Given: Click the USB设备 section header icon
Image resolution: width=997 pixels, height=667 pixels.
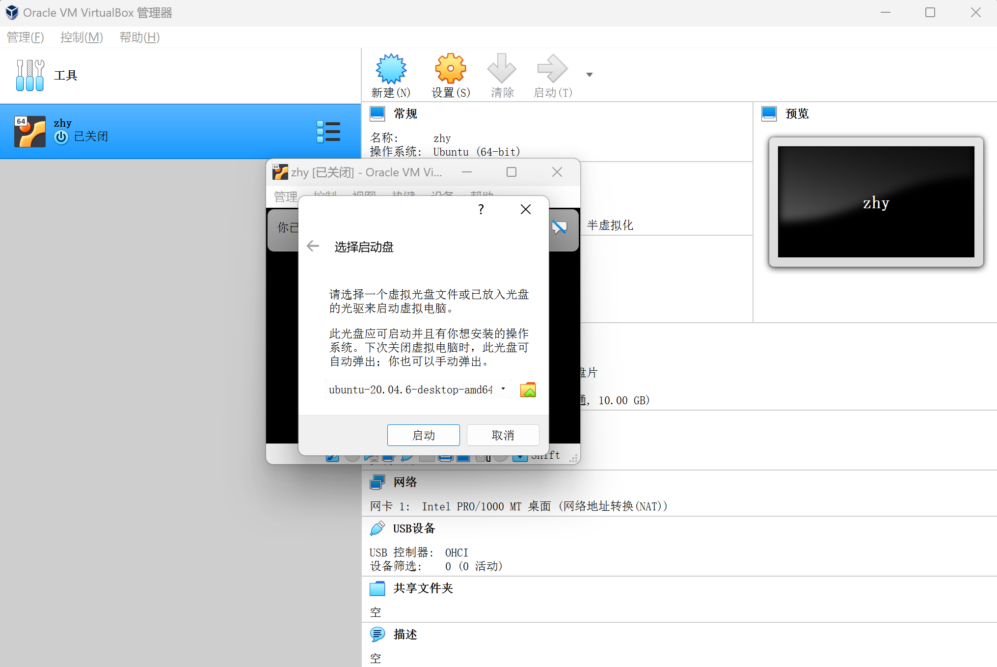Looking at the screenshot, I should pyautogui.click(x=377, y=528).
